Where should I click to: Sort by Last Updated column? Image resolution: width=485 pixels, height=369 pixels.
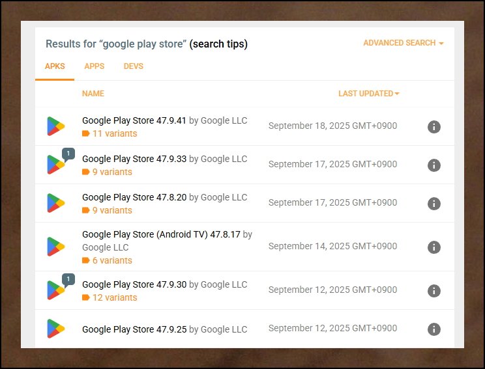pyautogui.click(x=369, y=93)
